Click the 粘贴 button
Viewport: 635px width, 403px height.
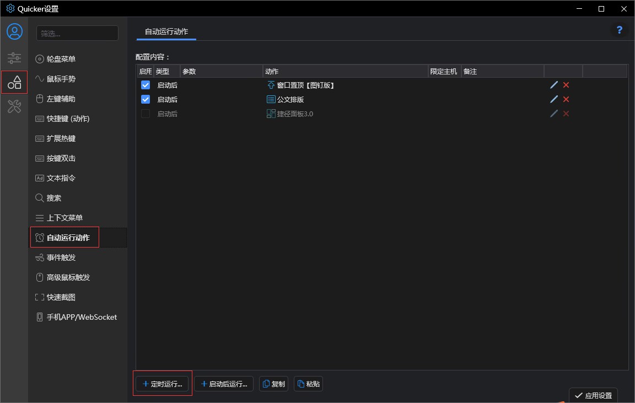click(x=309, y=384)
